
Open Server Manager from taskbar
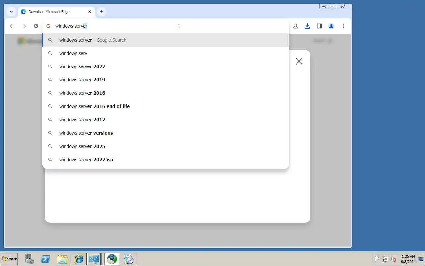pos(29,259)
